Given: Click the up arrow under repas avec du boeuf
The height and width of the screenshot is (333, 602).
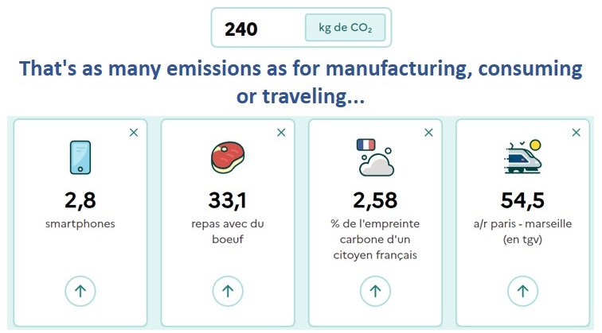Looking at the screenshot, I should click(x=228, y=291).
